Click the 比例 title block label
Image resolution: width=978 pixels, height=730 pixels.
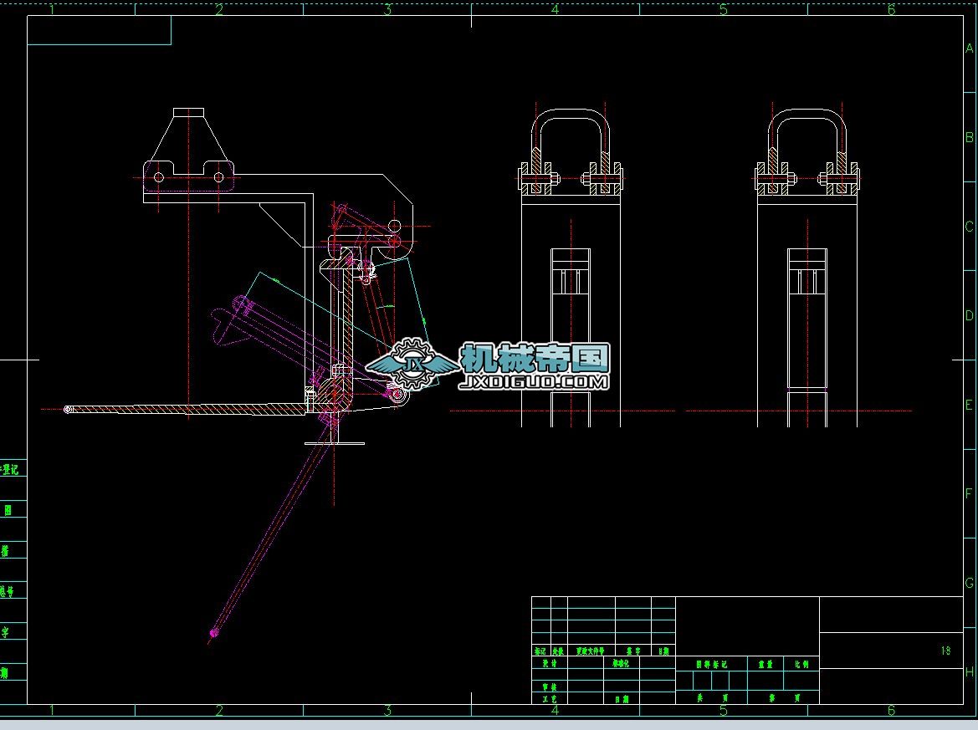click(x=801, y=664)
